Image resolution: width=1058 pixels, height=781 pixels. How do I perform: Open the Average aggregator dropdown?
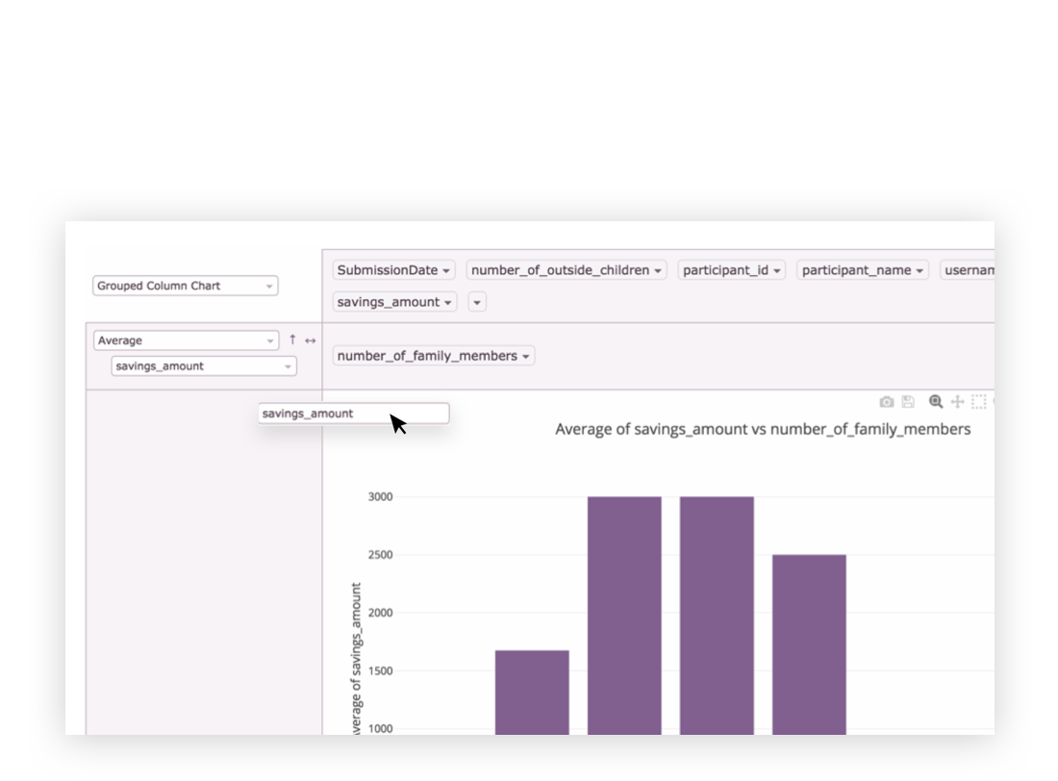point(186,340)
